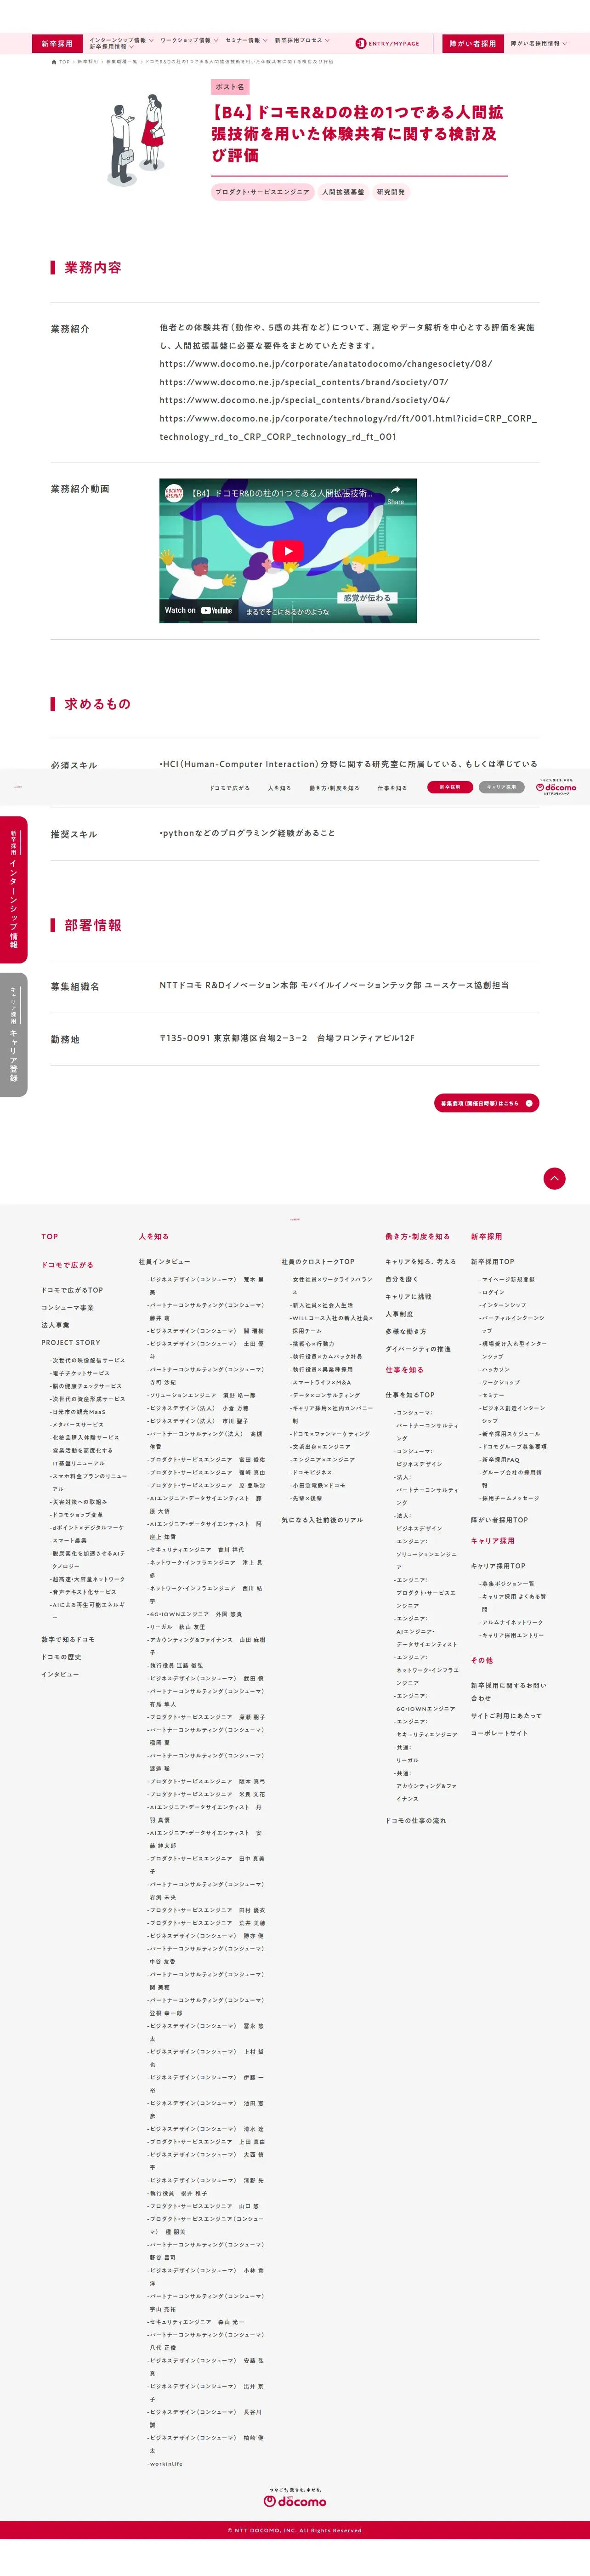
Task: Click the 新卒採用 breadcrumb link
Action: (x=88, y=62)
